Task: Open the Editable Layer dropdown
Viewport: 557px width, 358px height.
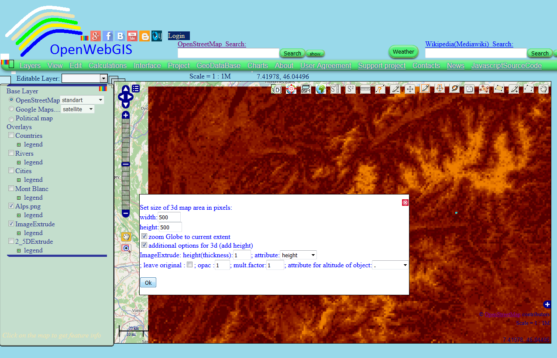Action: tap(84, 78)
